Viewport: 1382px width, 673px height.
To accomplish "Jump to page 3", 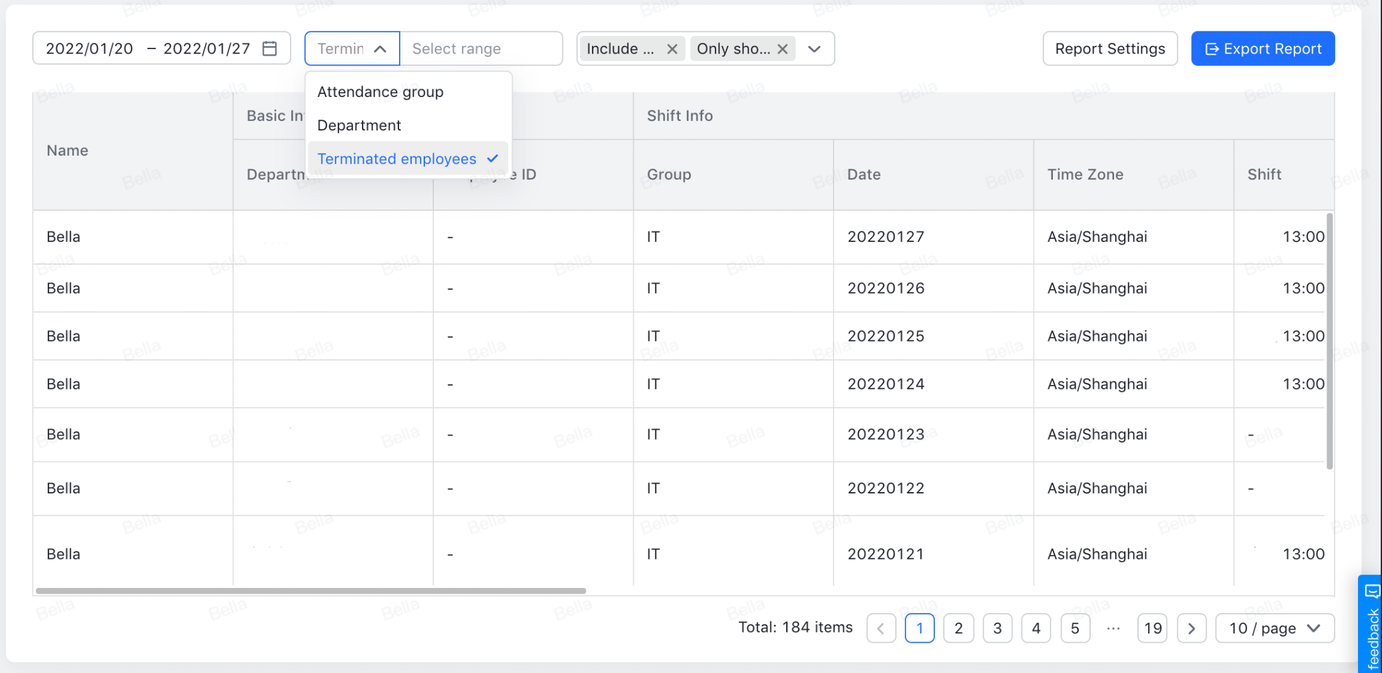I will click(x=997, y=628).
